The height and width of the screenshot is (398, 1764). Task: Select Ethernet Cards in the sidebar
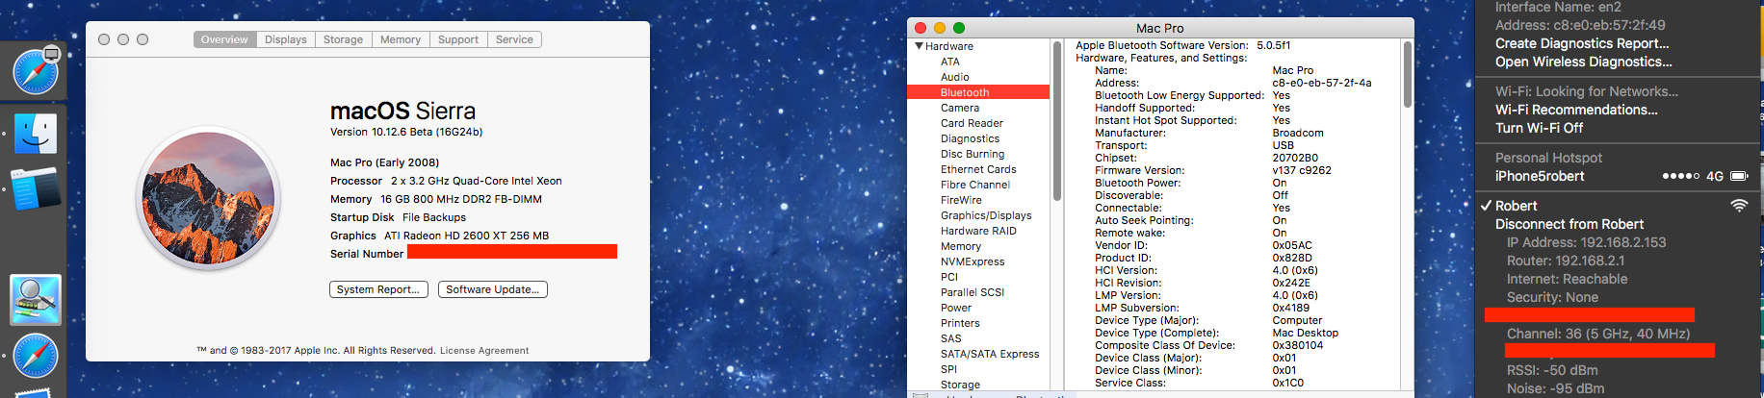tap(978, 169)
